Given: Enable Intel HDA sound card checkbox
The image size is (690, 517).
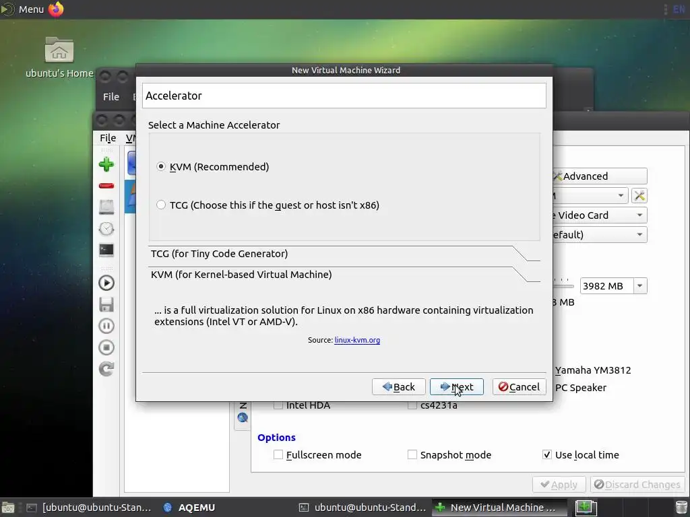Looking at the screenshot, I should tap(278, 405).
